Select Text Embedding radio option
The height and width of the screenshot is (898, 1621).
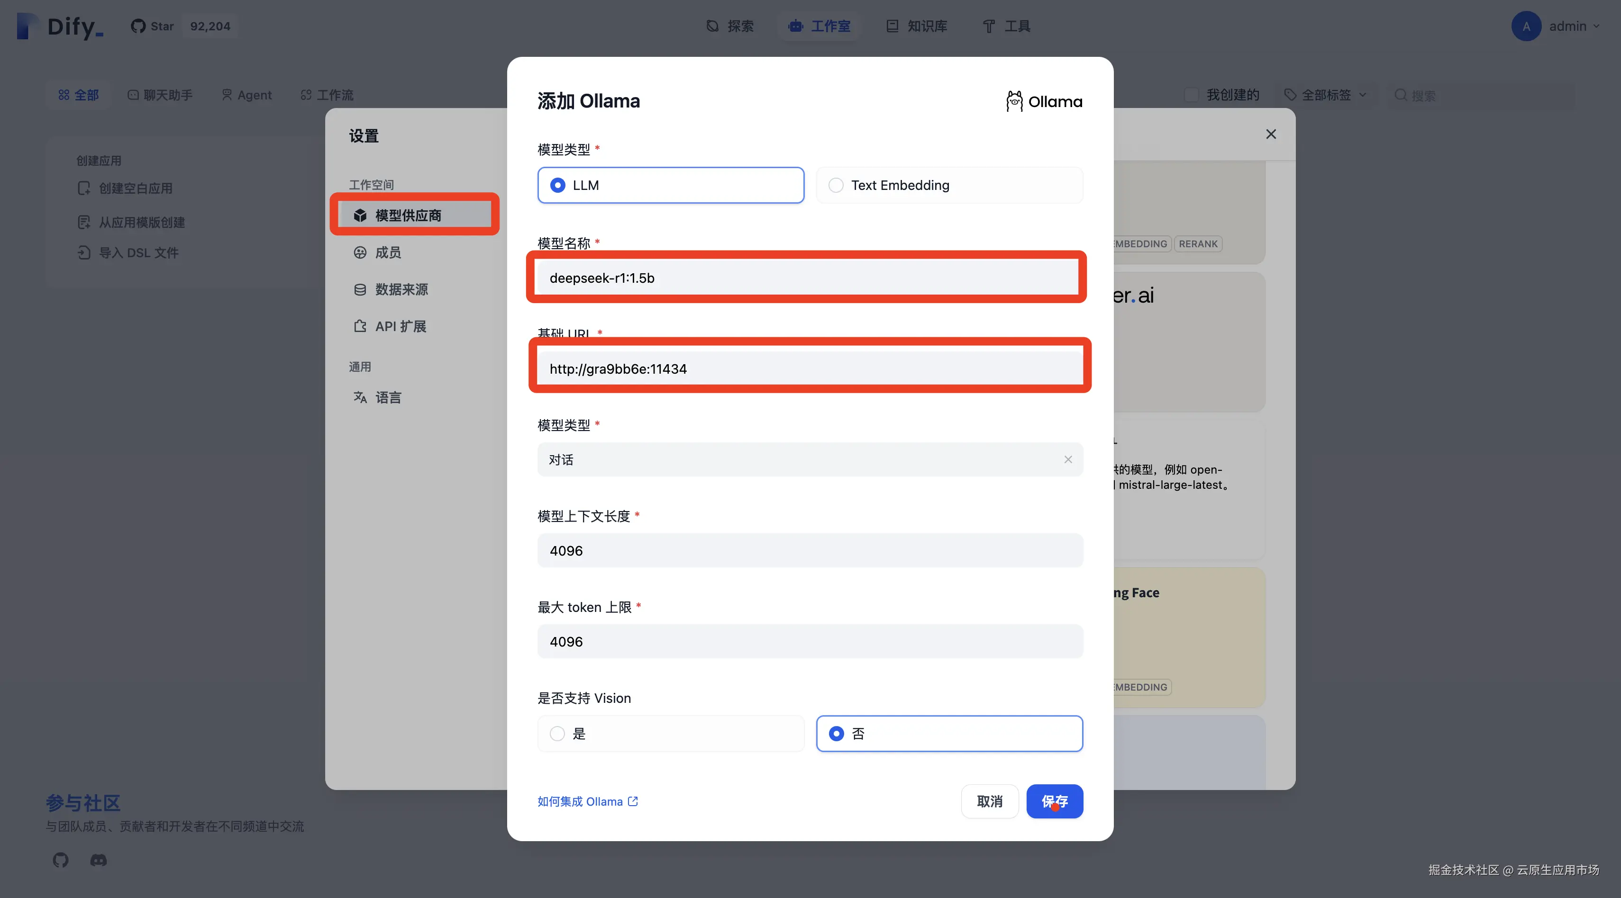836,186
